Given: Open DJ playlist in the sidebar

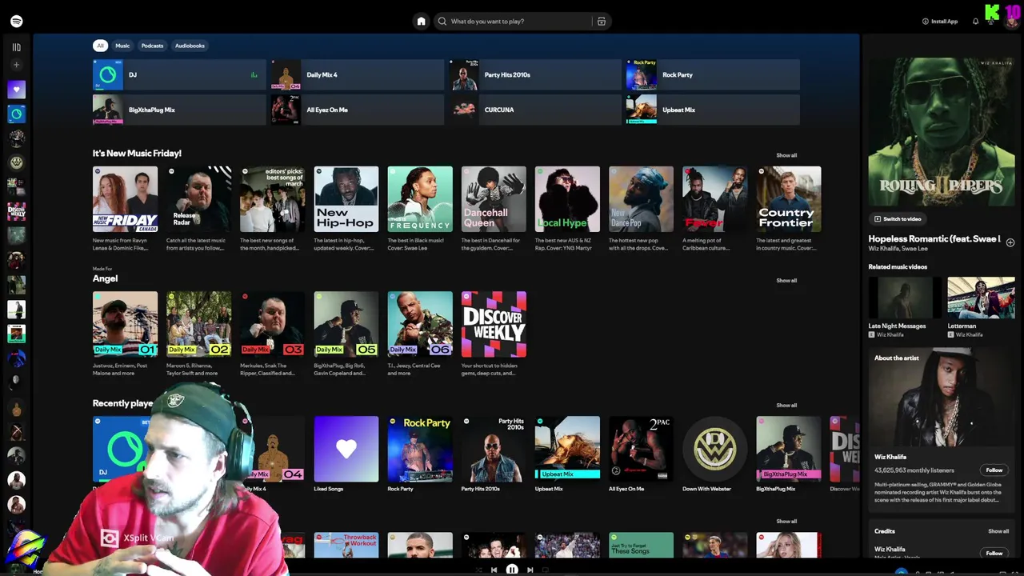Looking at the screenshot, I should coord(16,114).
